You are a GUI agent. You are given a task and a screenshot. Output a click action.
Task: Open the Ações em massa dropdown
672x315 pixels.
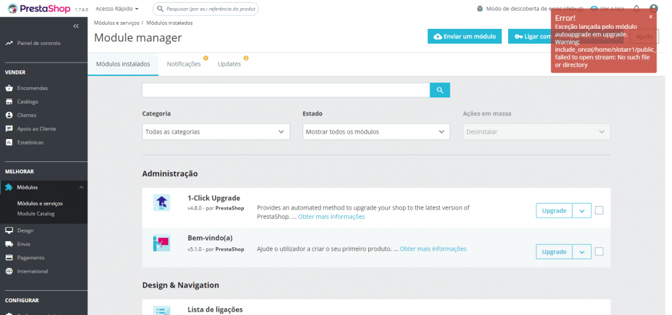tap(536, 132)
